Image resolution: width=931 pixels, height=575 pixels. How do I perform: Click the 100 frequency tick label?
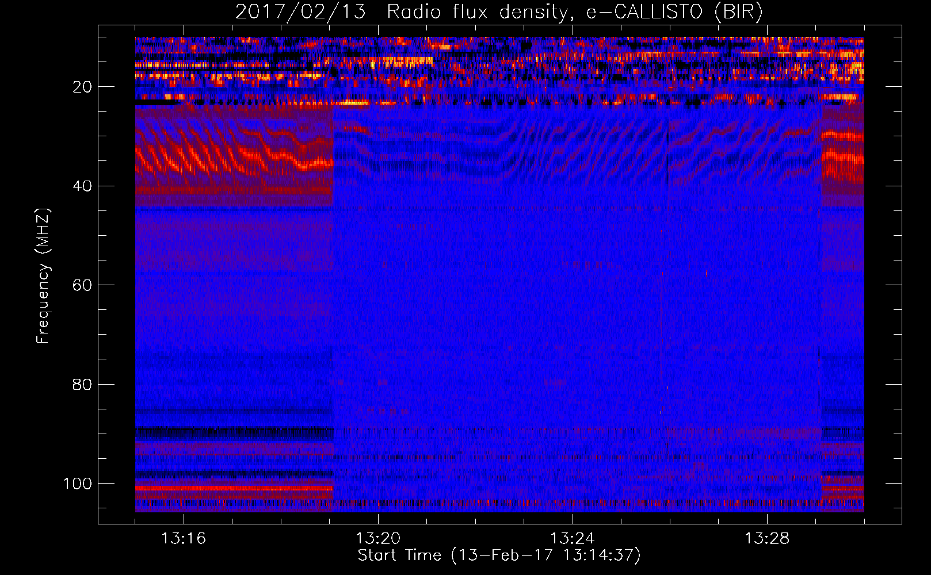(78, 483)
